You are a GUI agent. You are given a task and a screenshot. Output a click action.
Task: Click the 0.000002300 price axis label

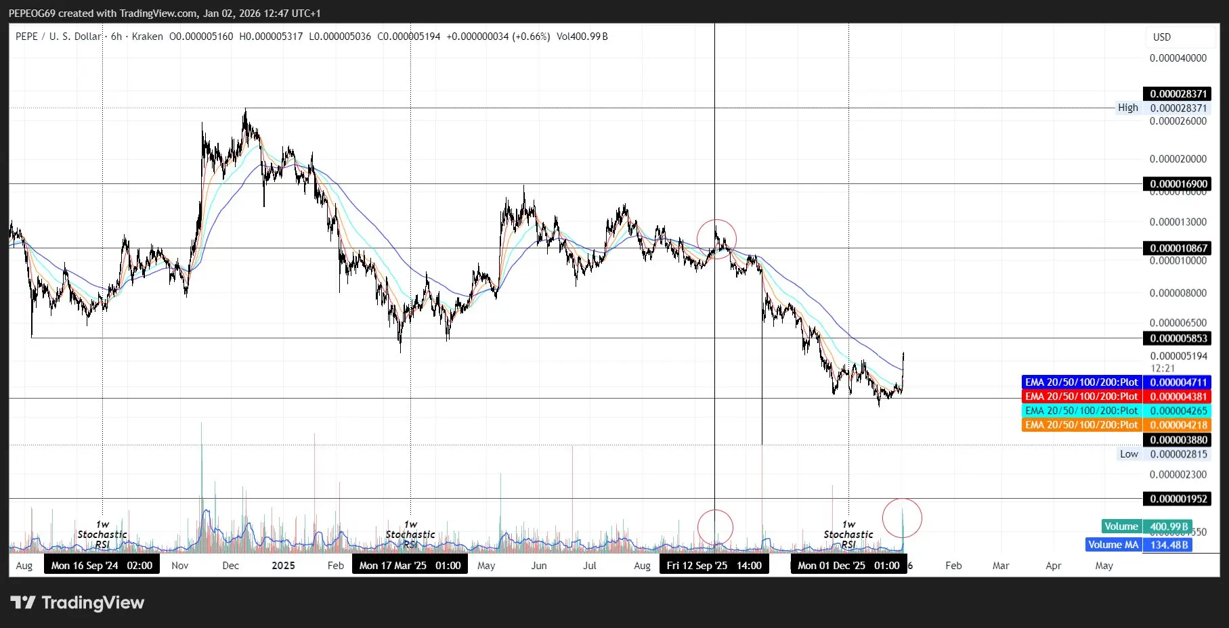point(1178,474)
